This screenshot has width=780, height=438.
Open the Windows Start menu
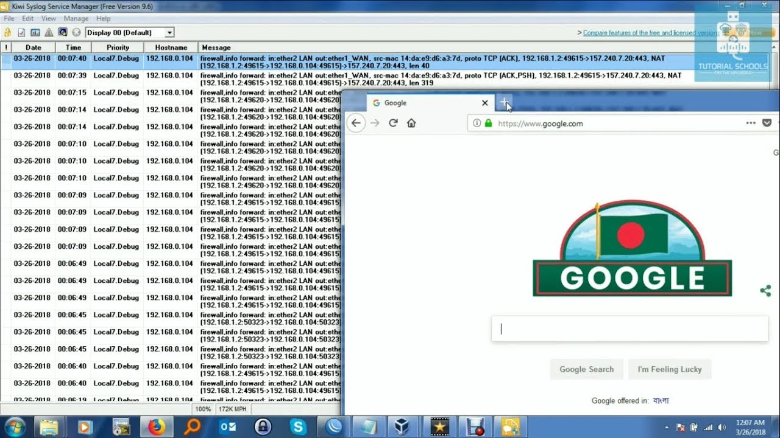(x=15, y=427)
